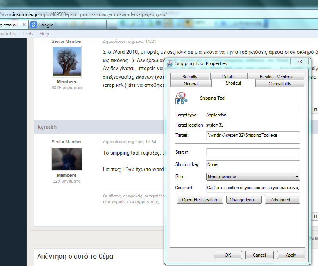Click the Target type Application text
Image resolution: width=318 pixels, height=266 pixels.
pos(216,115)
